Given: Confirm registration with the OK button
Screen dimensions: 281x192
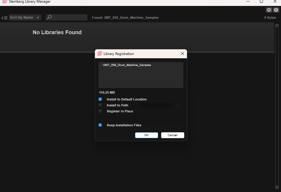Looking at the screenshot, I should tap(146, 135).
